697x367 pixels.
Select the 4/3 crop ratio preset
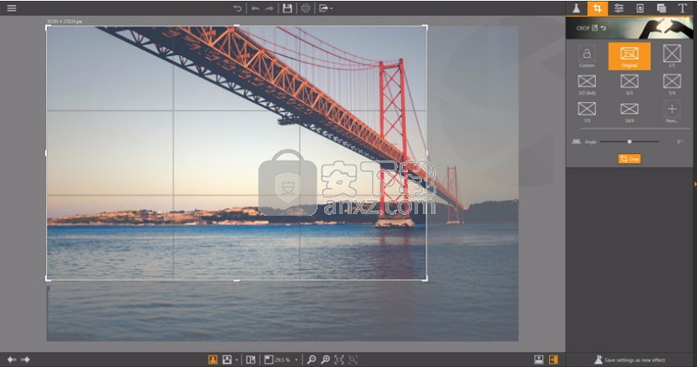coord(629,84)
